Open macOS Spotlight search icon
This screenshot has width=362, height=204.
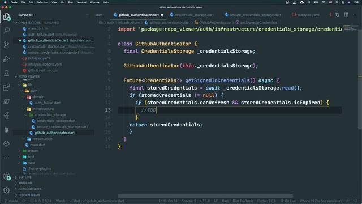tap(337, 2)
